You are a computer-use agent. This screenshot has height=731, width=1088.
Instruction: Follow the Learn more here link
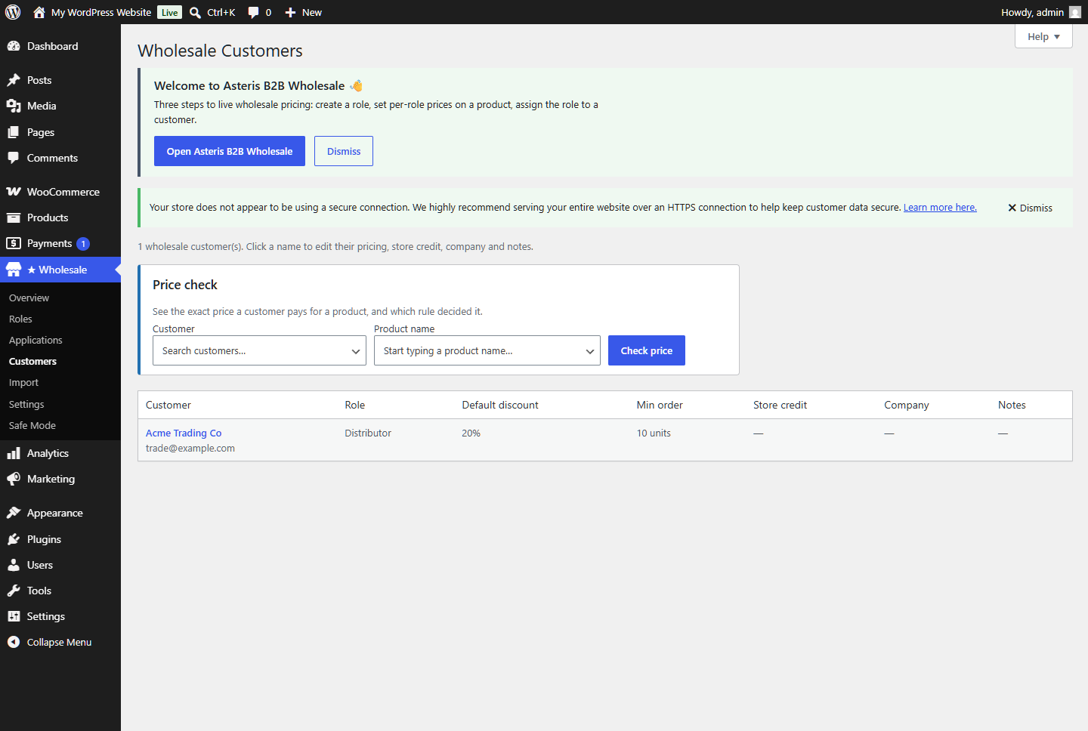(940, 207)
